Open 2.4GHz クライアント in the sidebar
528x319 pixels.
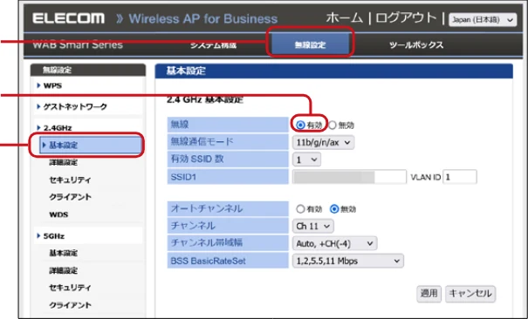pyautogui.click(x=70, y=197)
